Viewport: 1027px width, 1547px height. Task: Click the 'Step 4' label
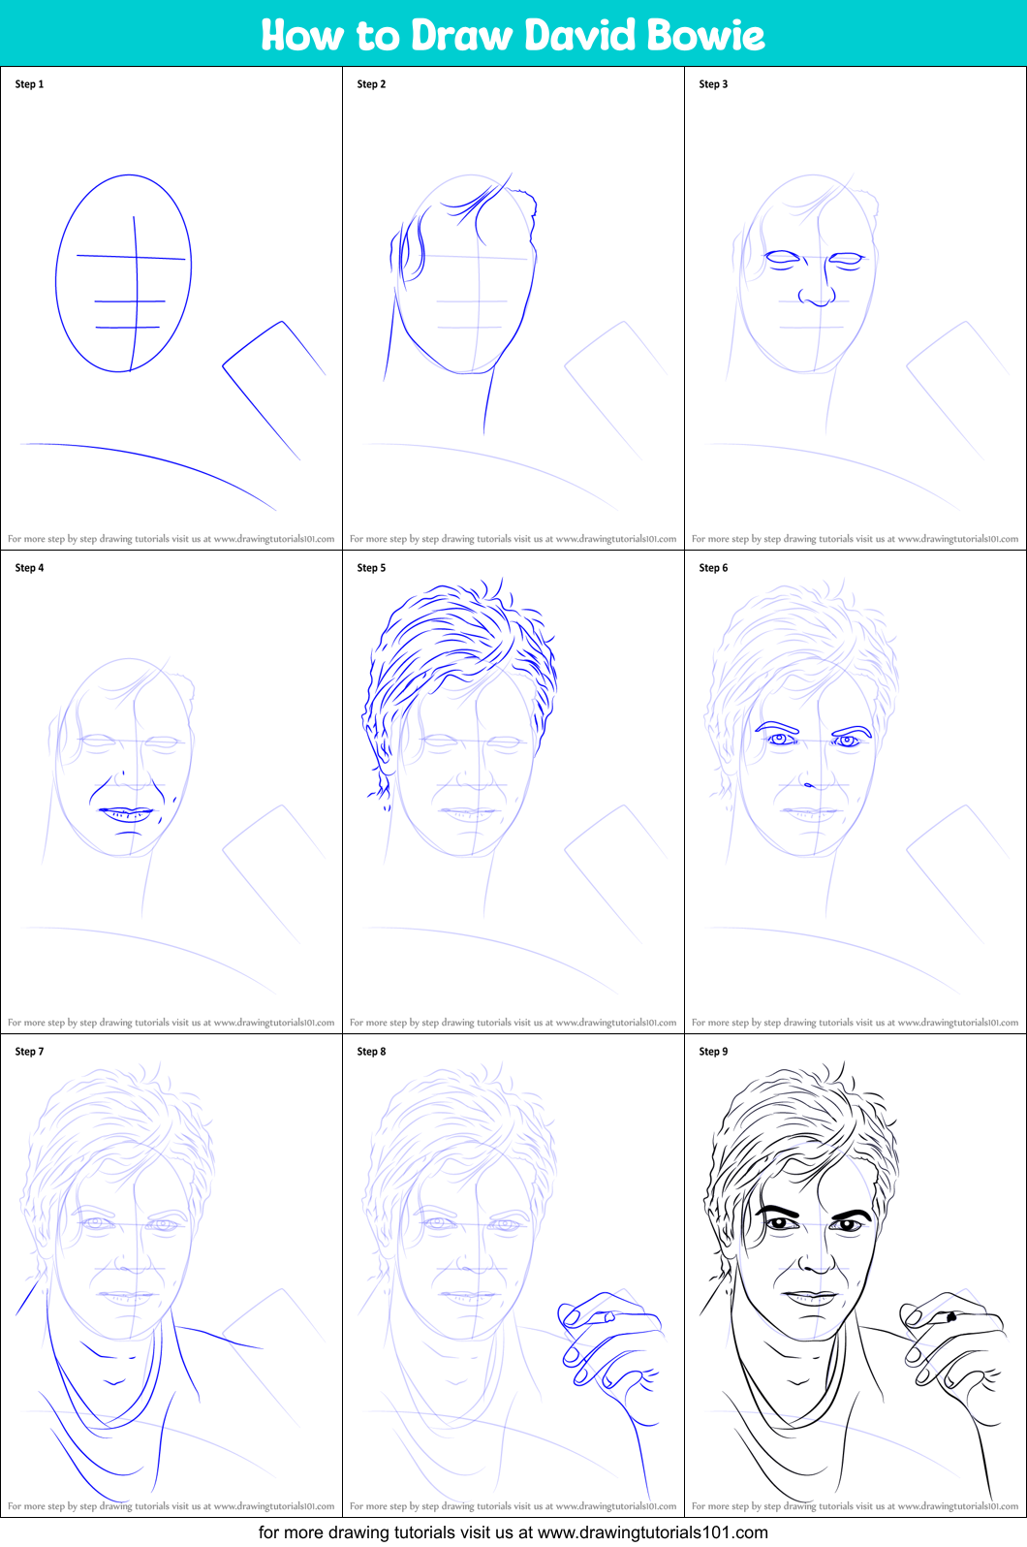click(x=29, y=568)
